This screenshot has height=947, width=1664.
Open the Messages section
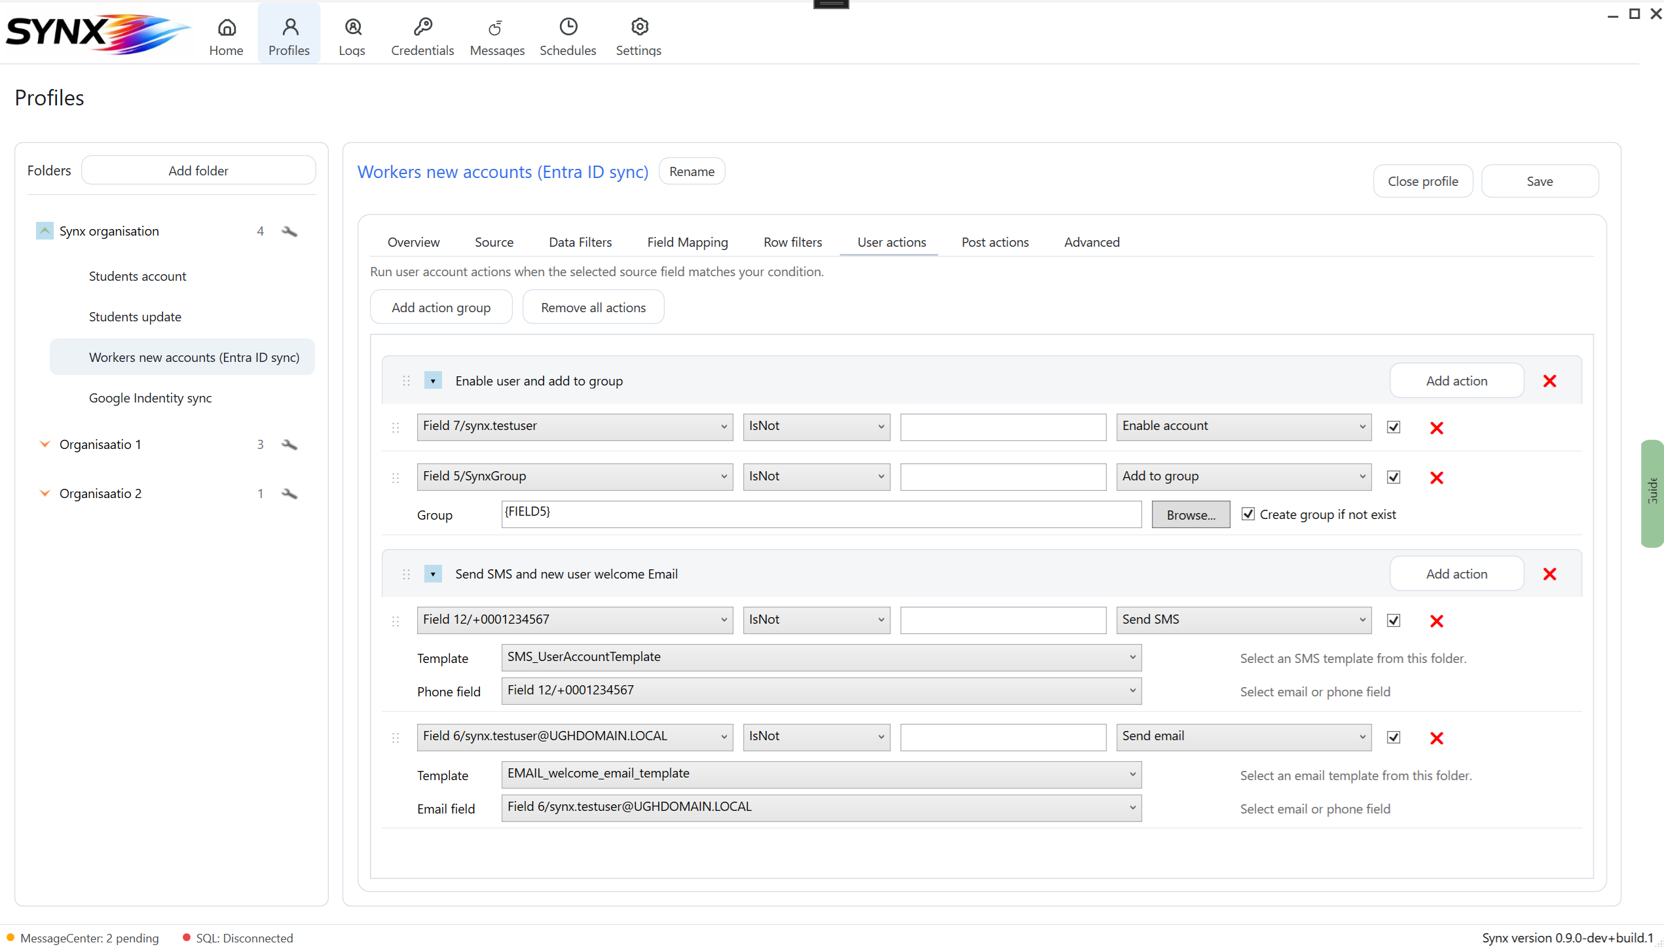497,36
